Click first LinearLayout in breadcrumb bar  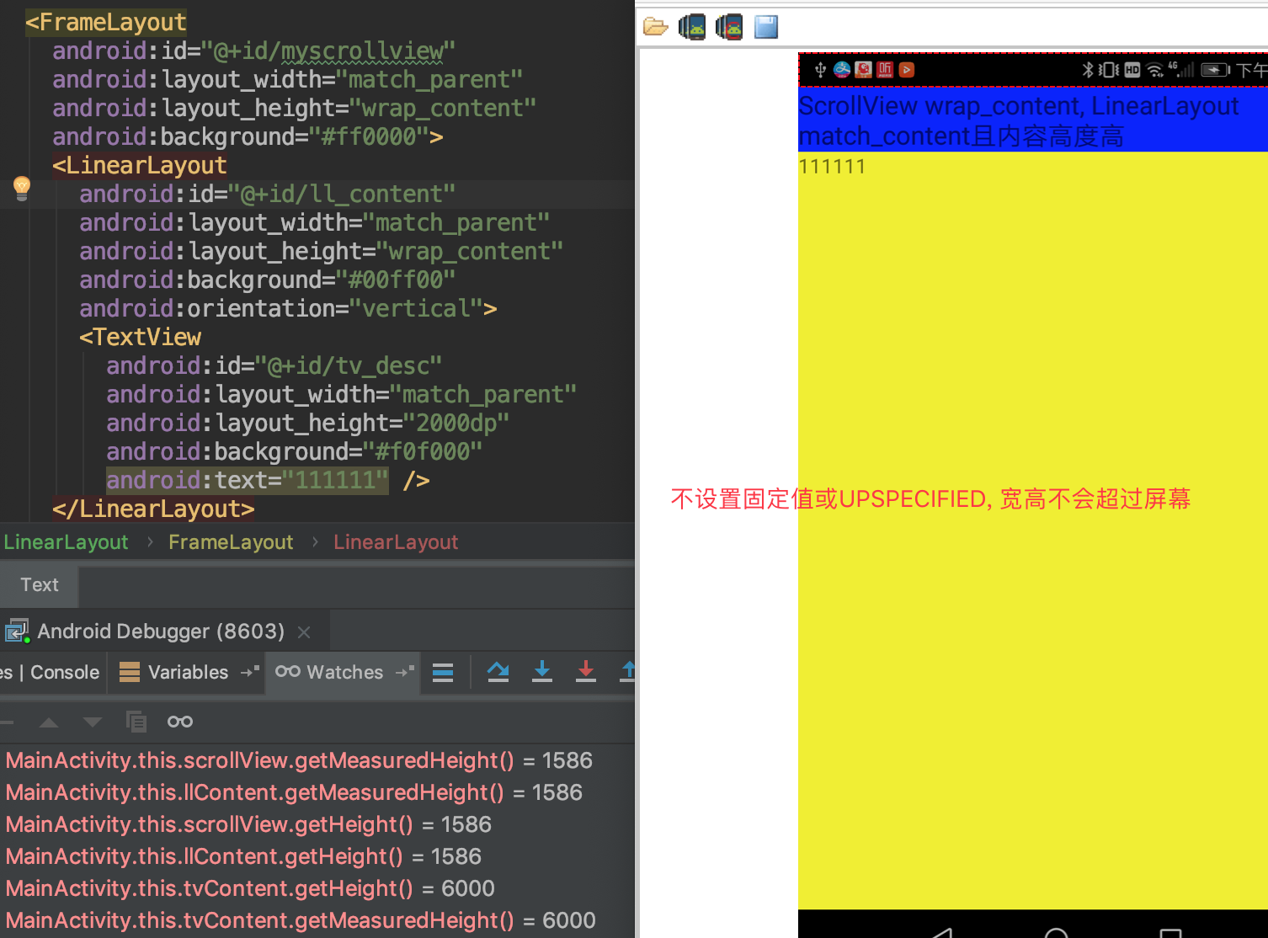pyautogui.click(x=66, y=542)
